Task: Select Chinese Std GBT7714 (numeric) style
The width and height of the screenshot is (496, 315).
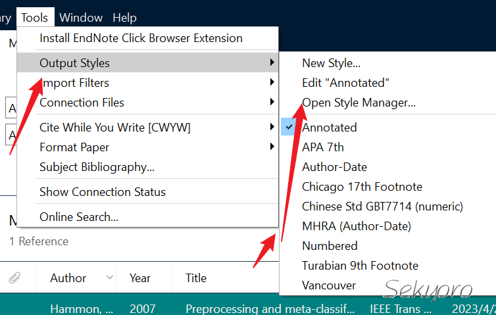Action: tap(382, 206)
